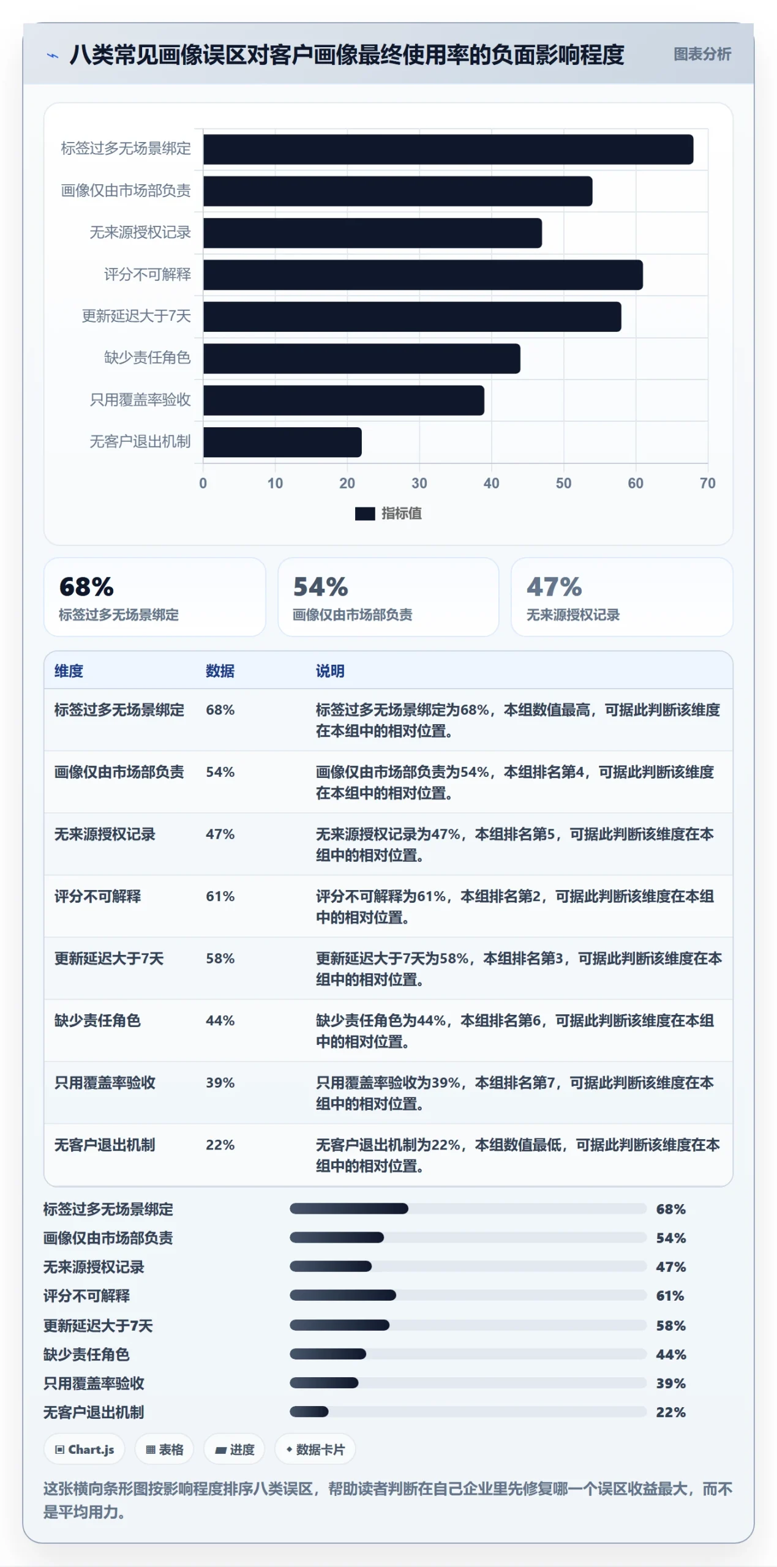This screenshot has height=1567, width=777.
Task: Click the grid icon in the 表格 chip
Action: (151, 1449)
